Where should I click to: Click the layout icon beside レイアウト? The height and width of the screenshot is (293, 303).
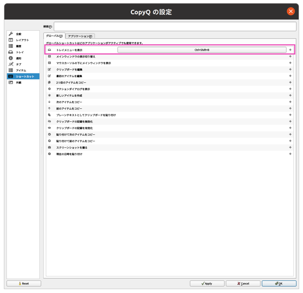(11, 40)
